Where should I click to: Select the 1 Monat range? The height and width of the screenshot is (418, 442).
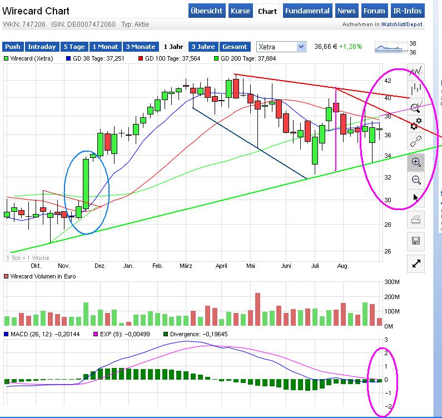point(106,47)
